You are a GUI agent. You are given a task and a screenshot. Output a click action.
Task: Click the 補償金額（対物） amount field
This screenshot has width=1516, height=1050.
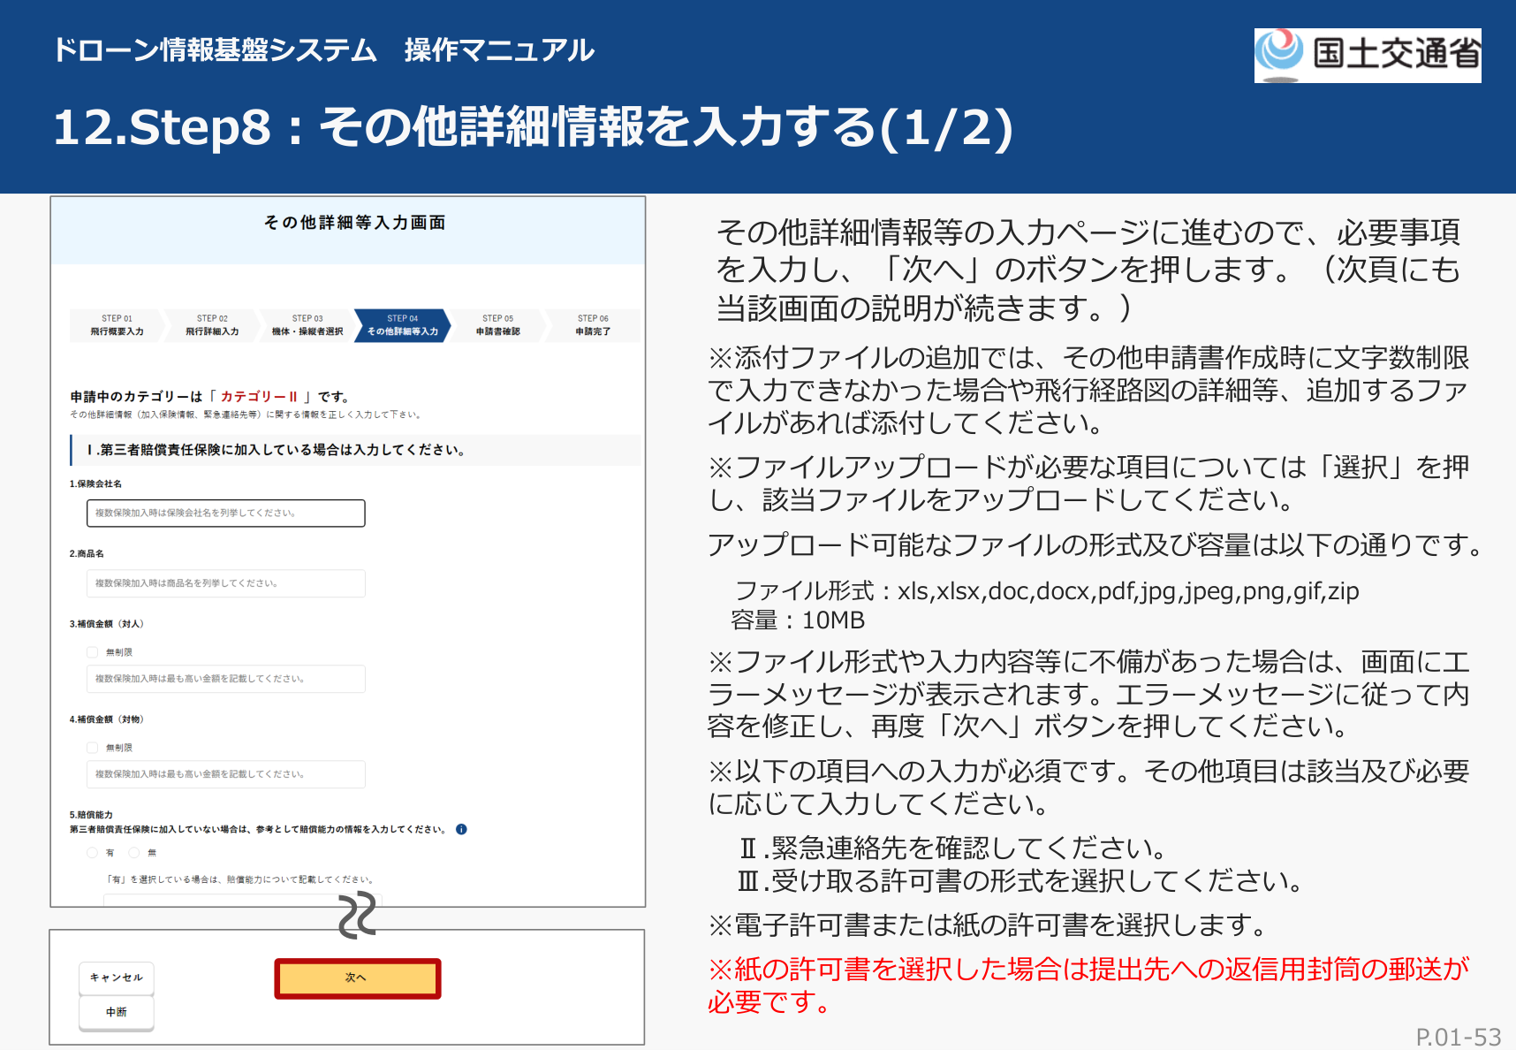pyautogui.click(x=225, y=774)
